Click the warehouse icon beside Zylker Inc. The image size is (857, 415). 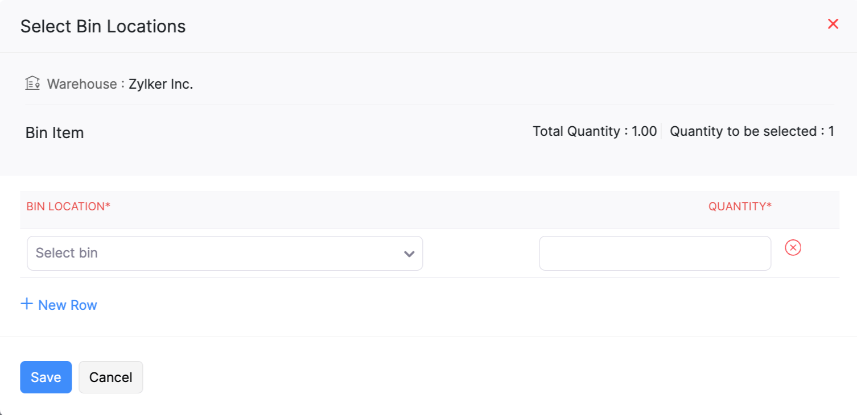pyautogui.click(x=32, y=82)
